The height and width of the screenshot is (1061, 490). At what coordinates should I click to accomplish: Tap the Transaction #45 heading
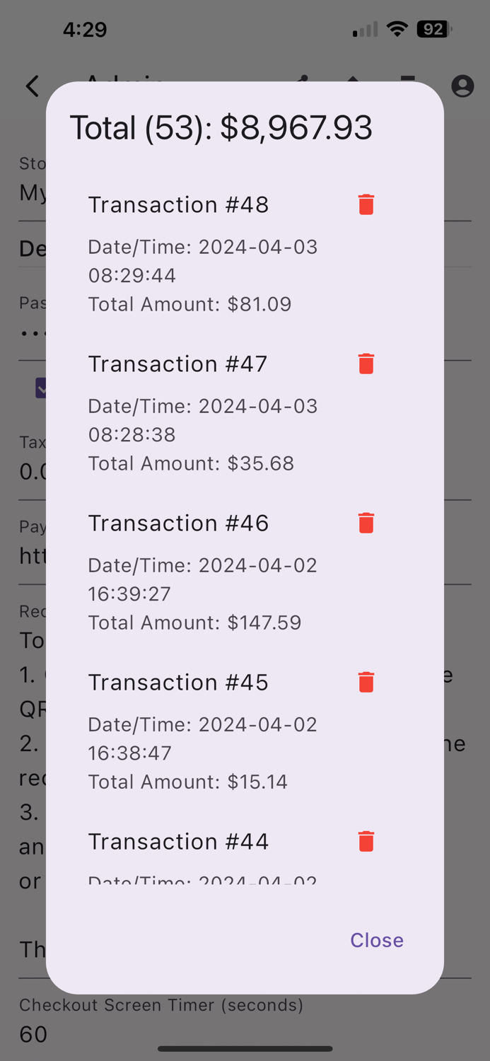point(178,682)
